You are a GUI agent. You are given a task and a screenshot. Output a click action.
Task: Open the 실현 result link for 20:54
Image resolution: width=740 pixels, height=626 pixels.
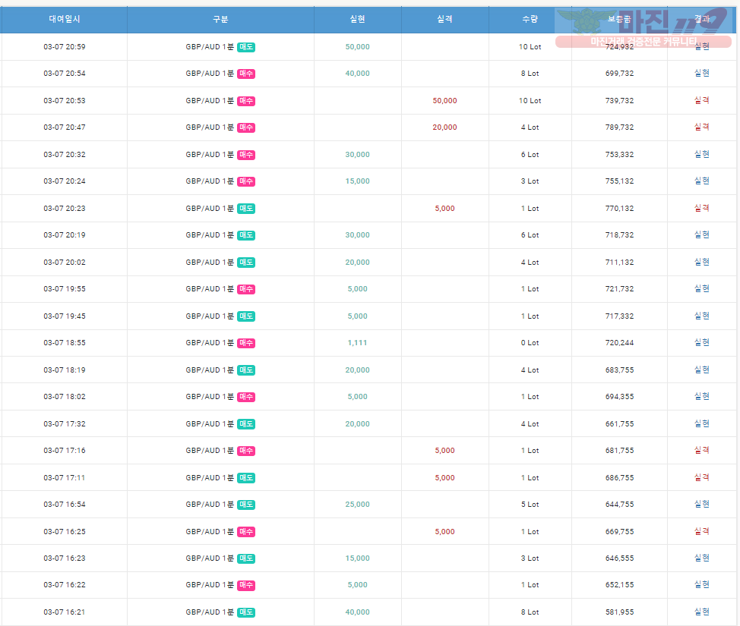point(702,73)
